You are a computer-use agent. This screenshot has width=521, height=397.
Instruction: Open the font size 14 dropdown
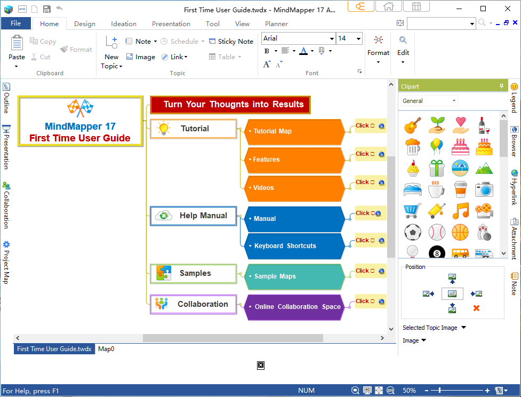point(358,38)
